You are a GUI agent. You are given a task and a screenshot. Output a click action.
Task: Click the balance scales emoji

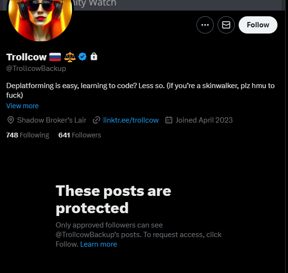click(x=70, y=57)
